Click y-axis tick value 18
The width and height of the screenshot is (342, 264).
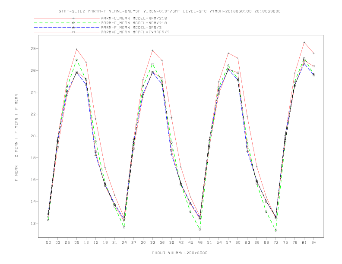(33, 158)
